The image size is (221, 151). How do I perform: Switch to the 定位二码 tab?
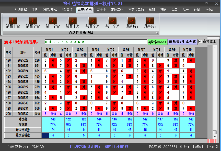117,10
